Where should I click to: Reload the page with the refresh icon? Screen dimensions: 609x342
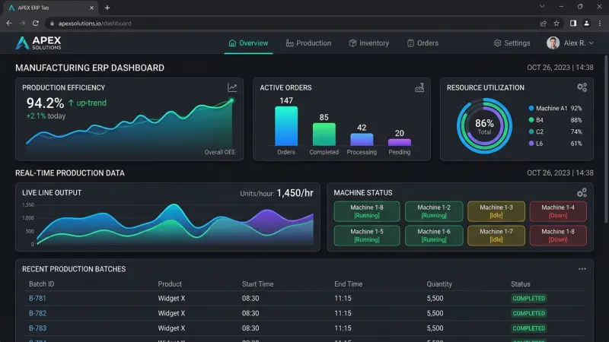click(35, 24)
